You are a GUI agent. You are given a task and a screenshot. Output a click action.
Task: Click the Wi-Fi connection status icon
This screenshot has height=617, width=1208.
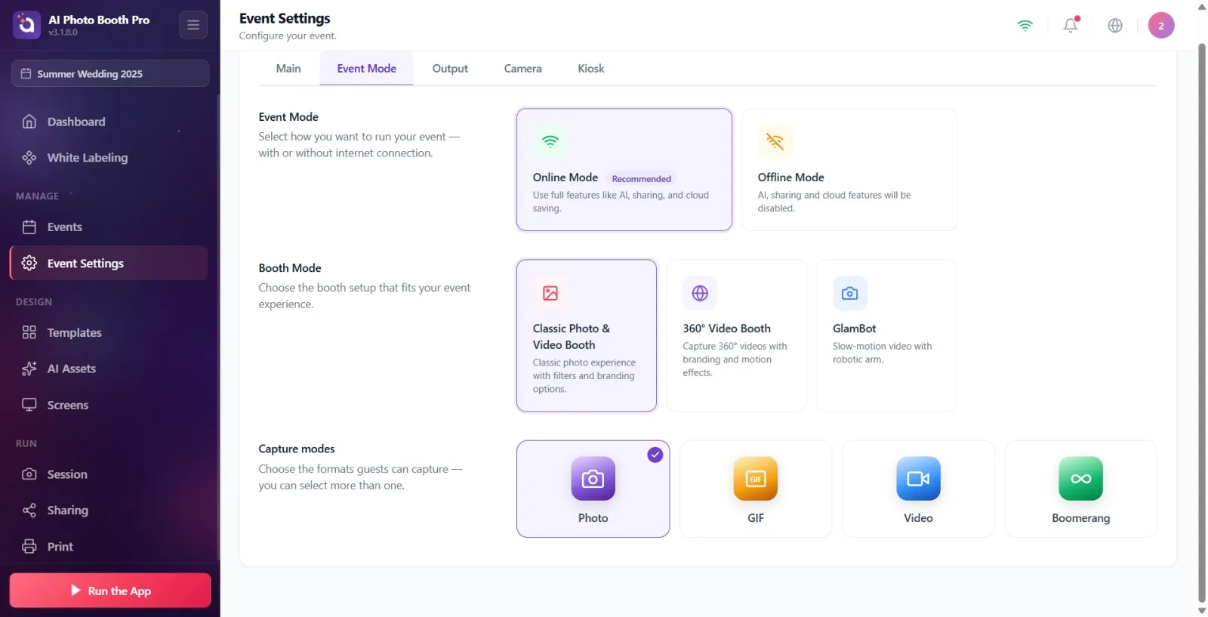coord(1025,25)
